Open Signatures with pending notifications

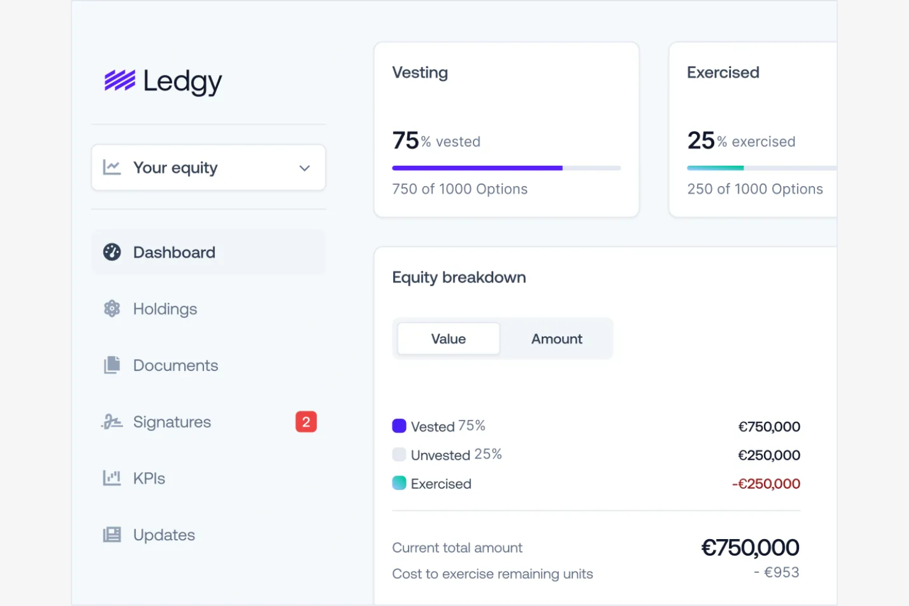(x=172, y=421)
